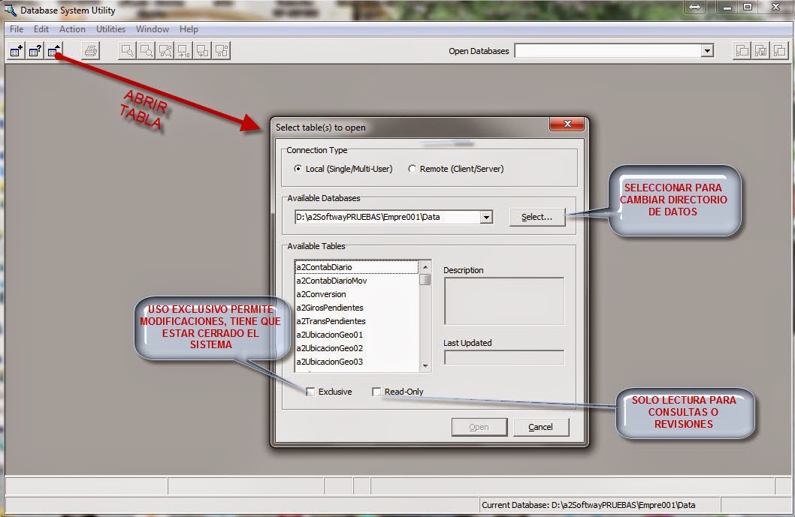Select the a2Conversion table from the list
Viewport: 795px width, 517px height.
point(323,294)
